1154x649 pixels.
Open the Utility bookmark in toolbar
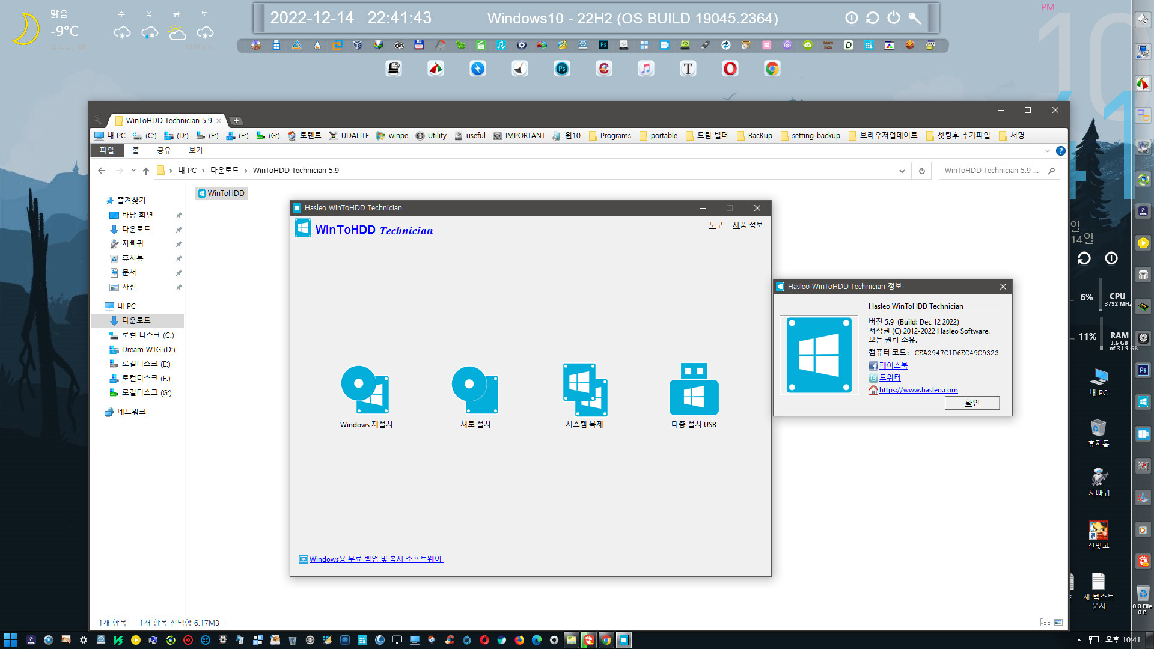[x=431, y=136]
